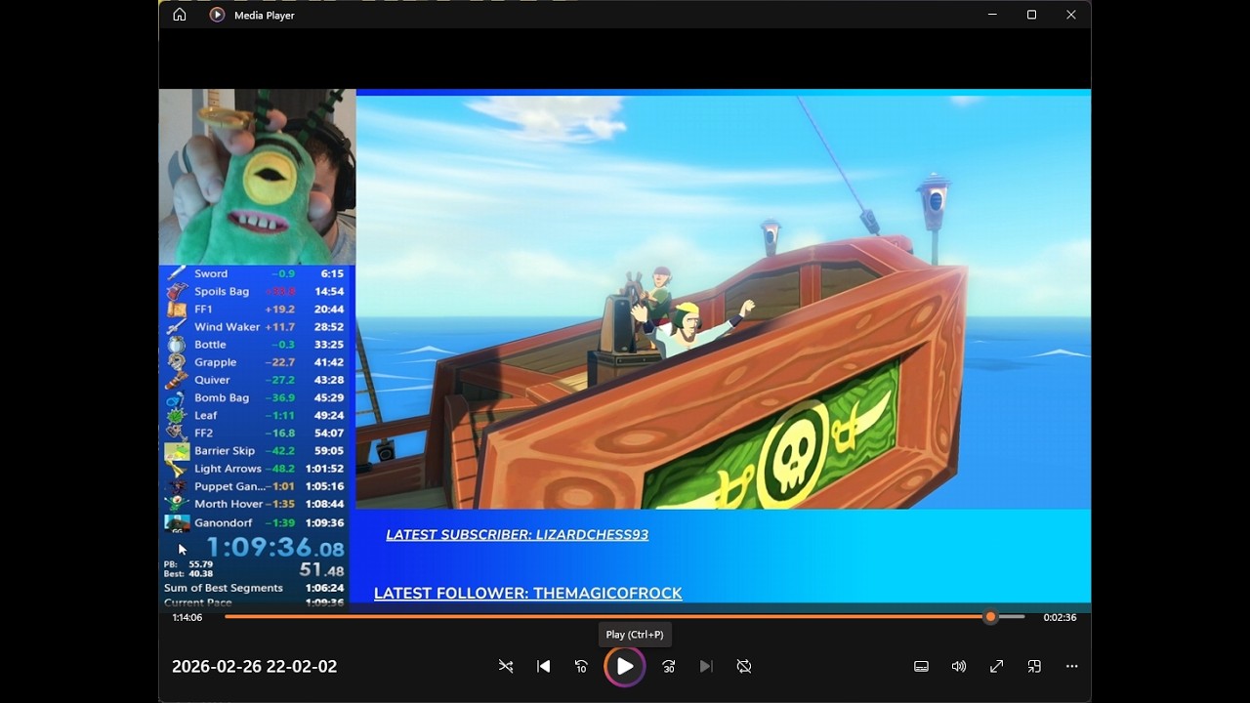Click the Media Player app logo icon
Viewport: 1250px width, 703px height.
(x=217, y=15)
